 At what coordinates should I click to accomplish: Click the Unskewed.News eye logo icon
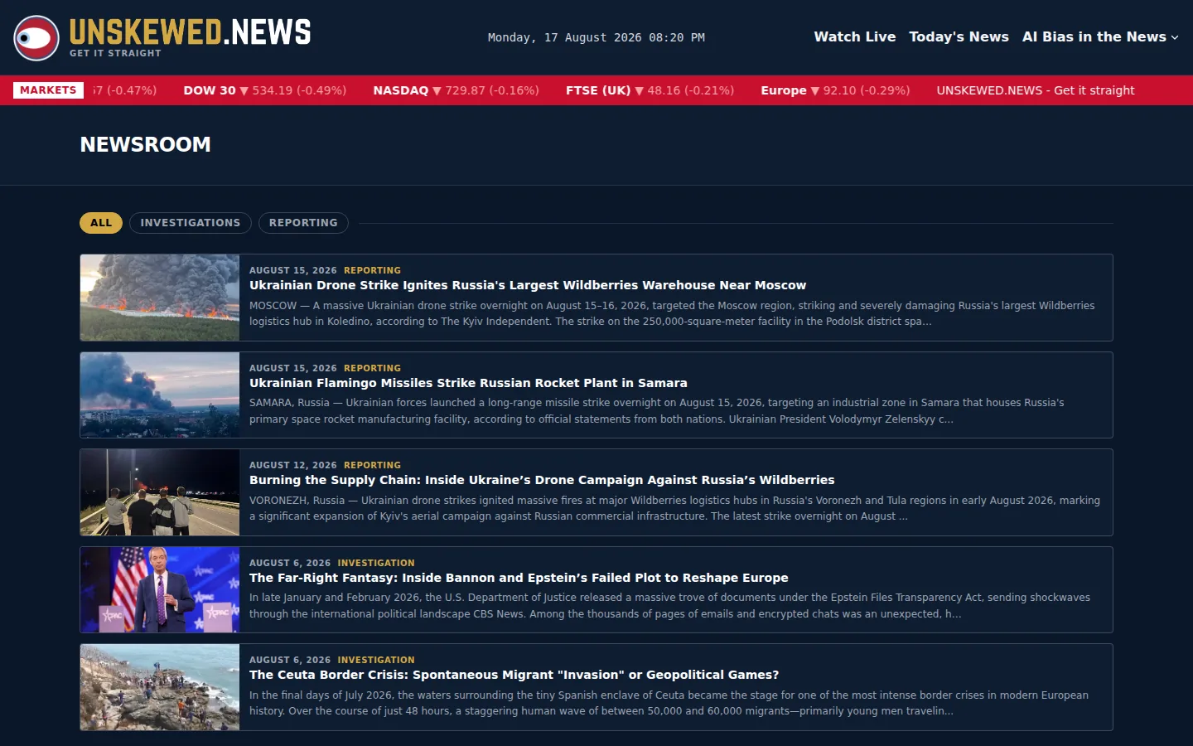point(36,38)
